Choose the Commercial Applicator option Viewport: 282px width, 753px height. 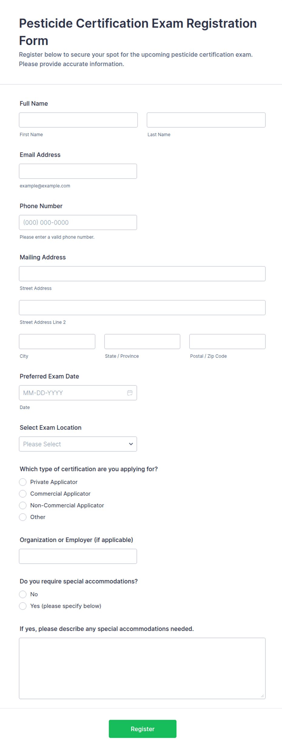(x=23, y=493)
